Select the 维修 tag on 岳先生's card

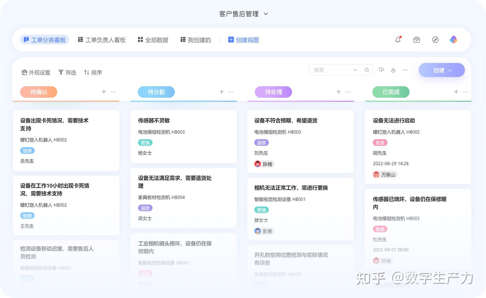[x=27, y=150]
